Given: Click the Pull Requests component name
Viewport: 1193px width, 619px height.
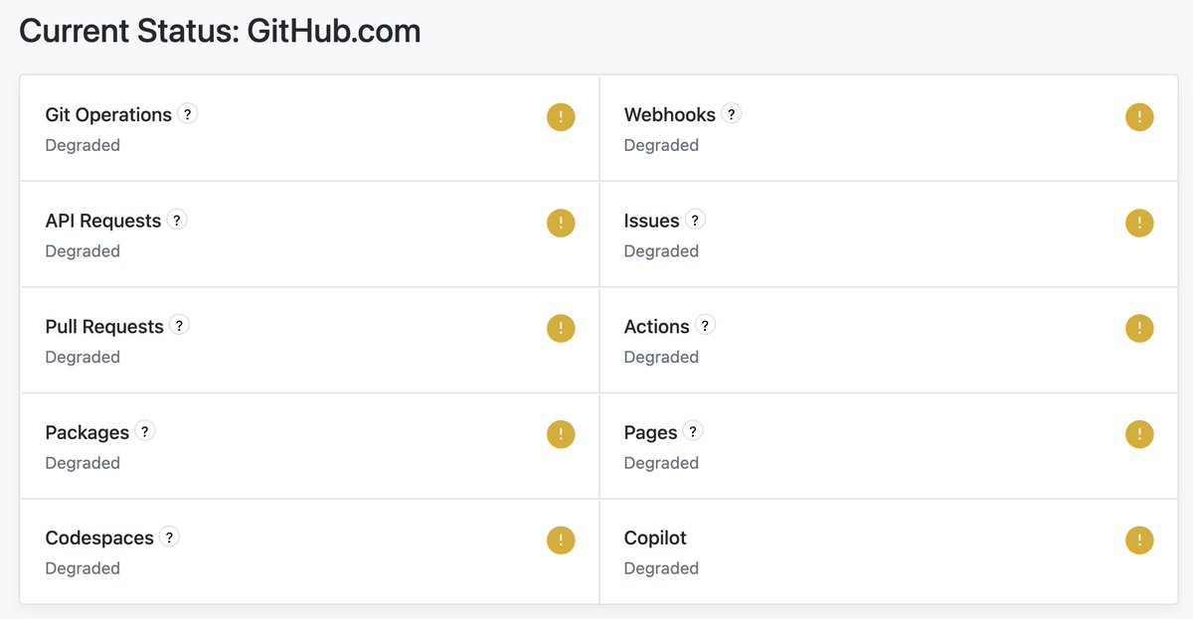Looking at the screenshot, I should 104,327.
